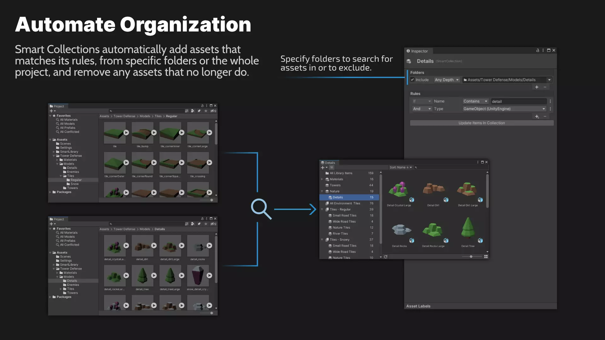Click the rule value field containing detail
The height and width of the screenshot is (340, 605).
tap(519, 101)
